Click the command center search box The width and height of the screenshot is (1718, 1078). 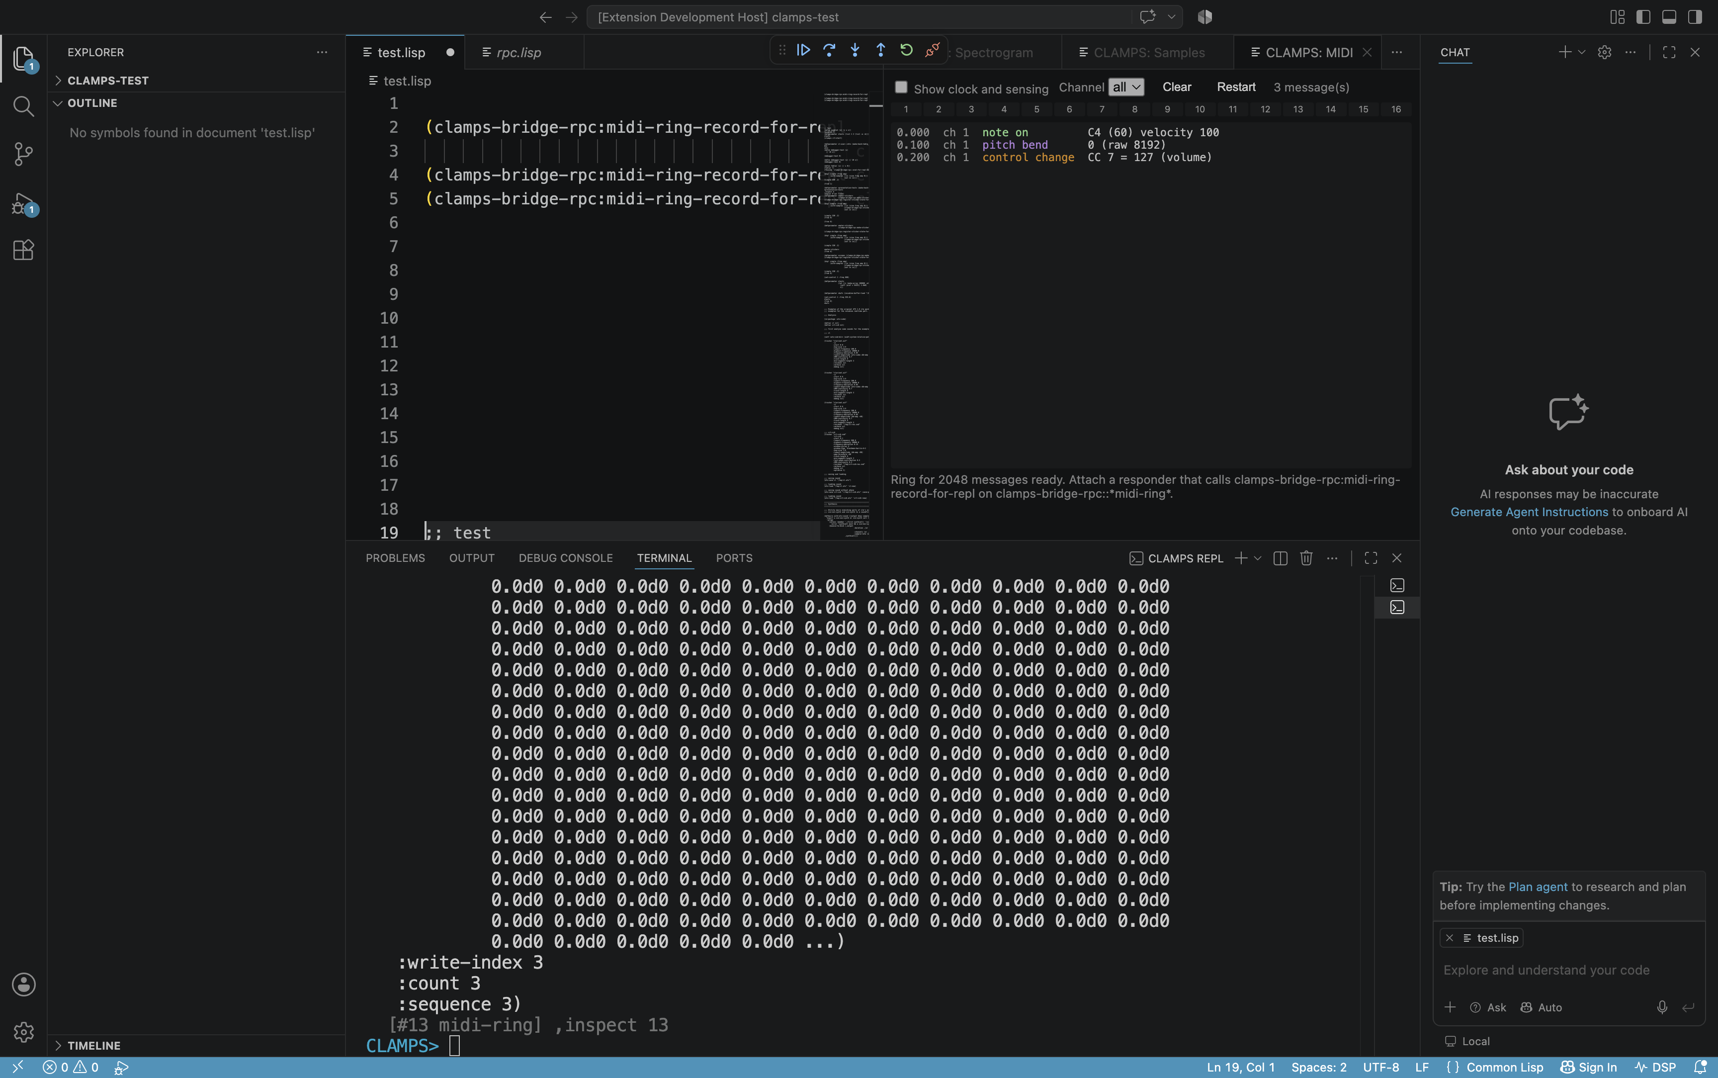859,17
